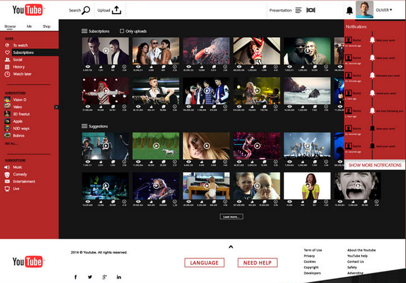Collapse footer with the up chevron
The image size is (406, 283).
point(231,247)
